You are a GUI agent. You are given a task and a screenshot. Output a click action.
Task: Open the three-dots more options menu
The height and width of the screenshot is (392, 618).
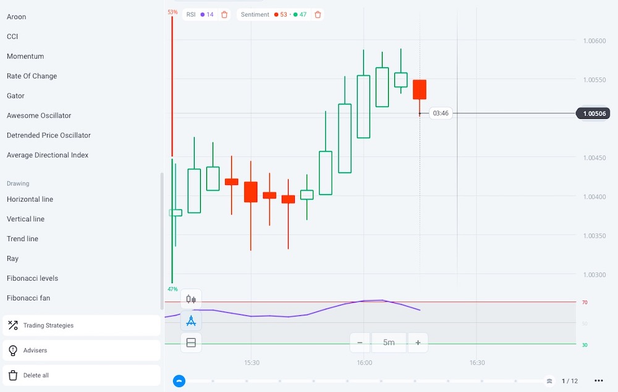598,381
